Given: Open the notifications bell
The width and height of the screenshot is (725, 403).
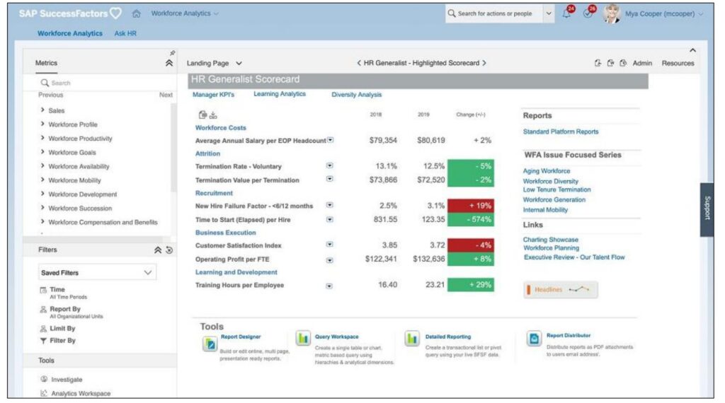Looking at the screenshot, I should [566, 14].
